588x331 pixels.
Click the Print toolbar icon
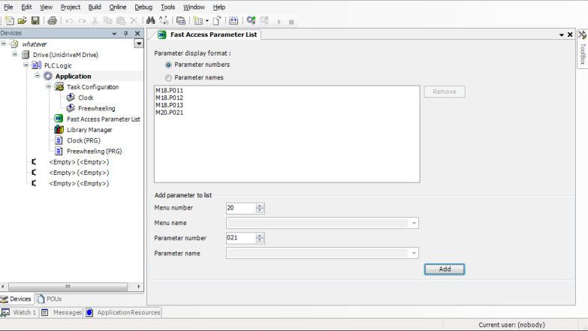tap(52, 20)
